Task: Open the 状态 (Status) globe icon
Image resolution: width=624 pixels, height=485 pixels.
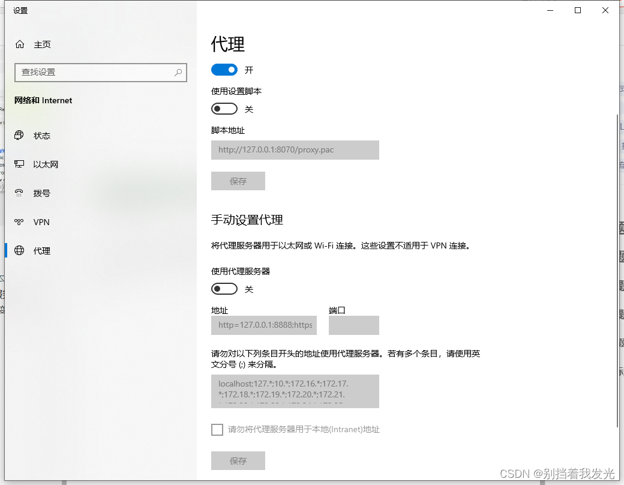Action: 20,136
